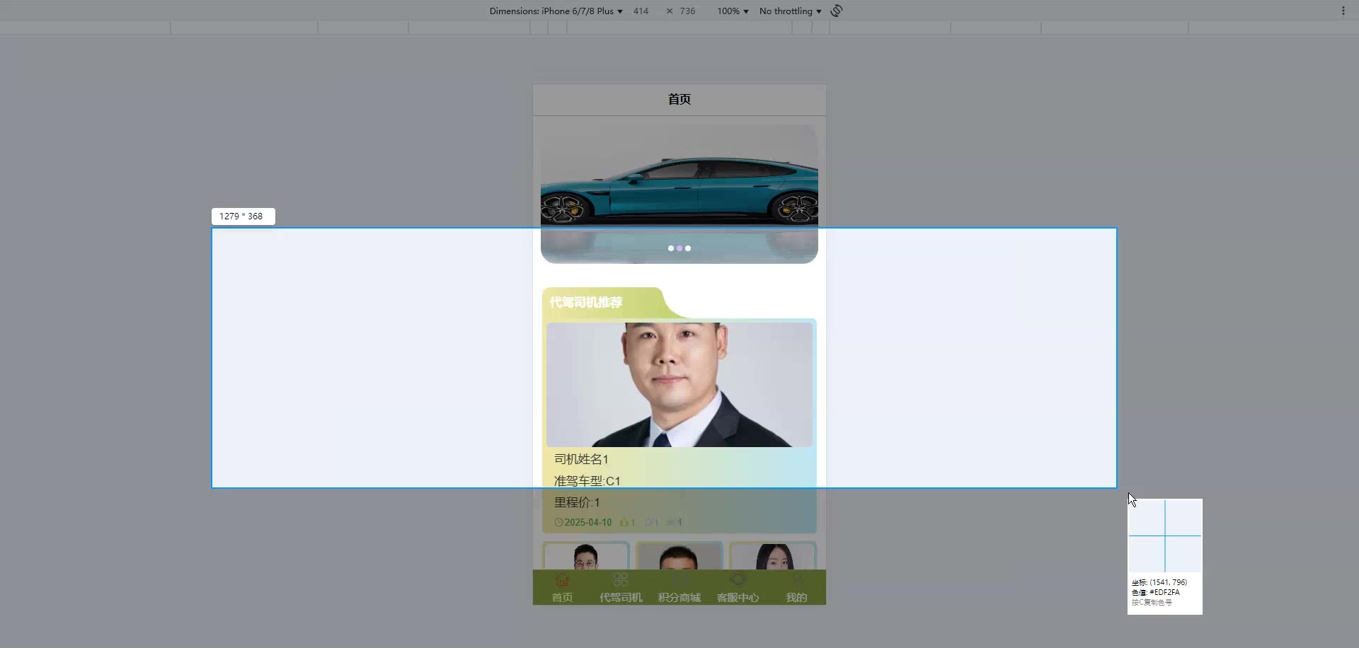The width and height of the screenshot is (1359, 648).
Task: Select the last carousel indicator dot
Action: [x=688, y=248]
